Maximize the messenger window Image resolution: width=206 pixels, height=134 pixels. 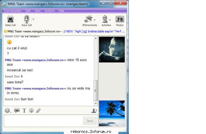(x=111, y=3)
